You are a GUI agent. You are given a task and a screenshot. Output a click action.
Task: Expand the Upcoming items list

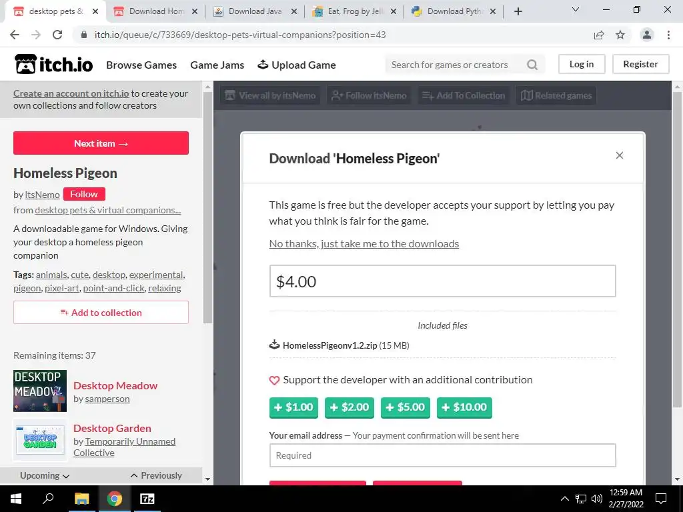click(45, 475)
